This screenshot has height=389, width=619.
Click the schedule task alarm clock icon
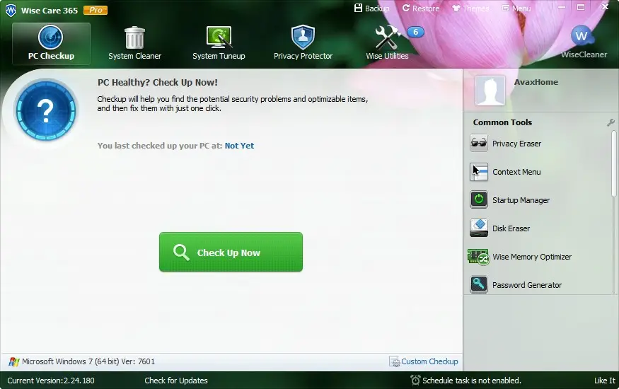415,380
